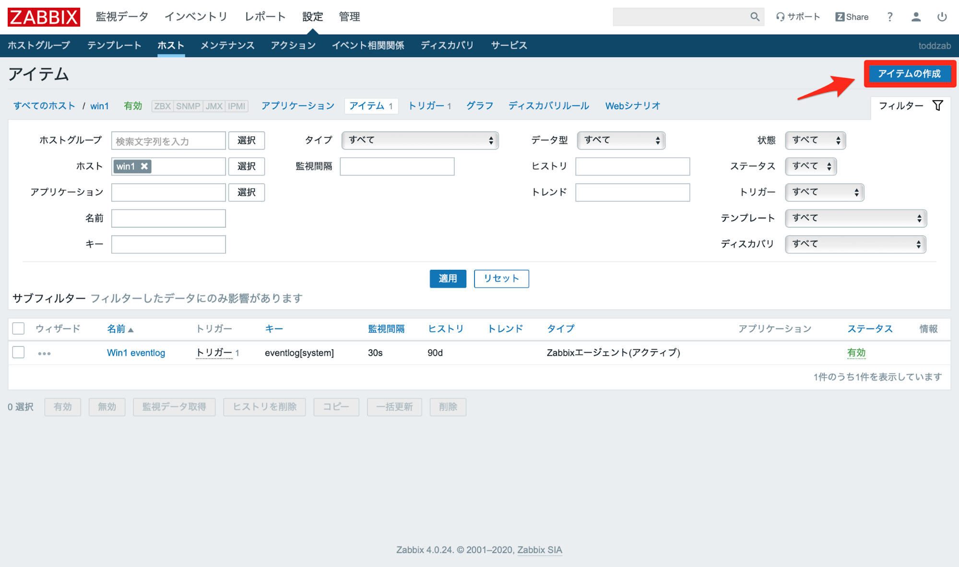Switch to グラフ tab
This screenshot has width=959, height=567.
pyautogui.click(x=480, y=106)
